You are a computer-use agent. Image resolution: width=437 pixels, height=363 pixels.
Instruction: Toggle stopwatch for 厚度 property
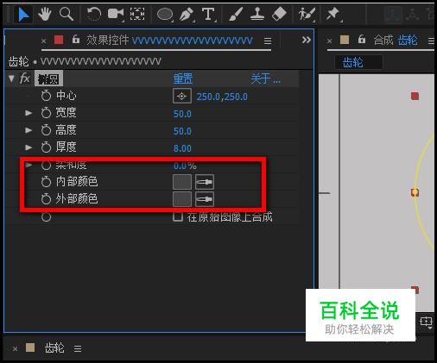(46, 147)
